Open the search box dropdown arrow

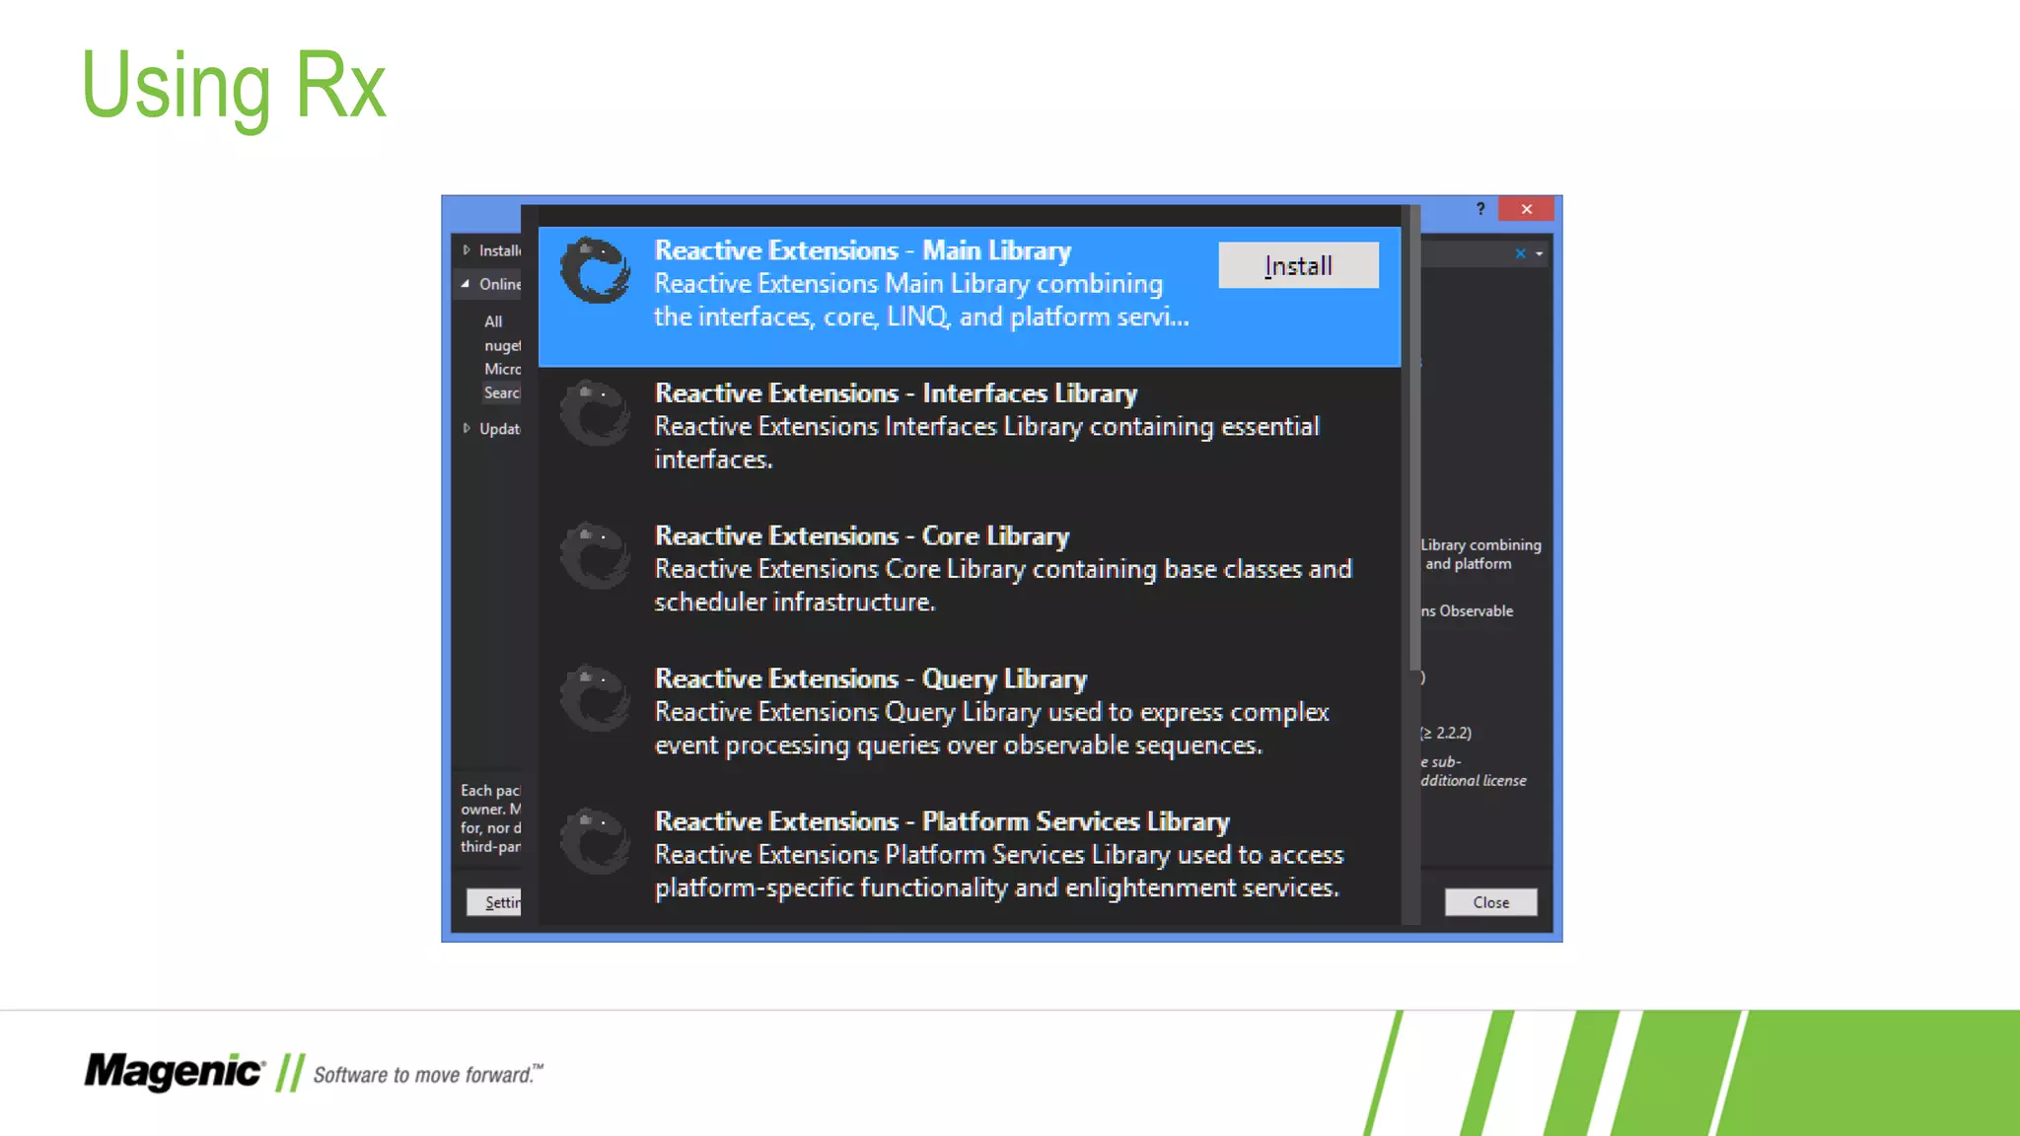click(1539, 254)
